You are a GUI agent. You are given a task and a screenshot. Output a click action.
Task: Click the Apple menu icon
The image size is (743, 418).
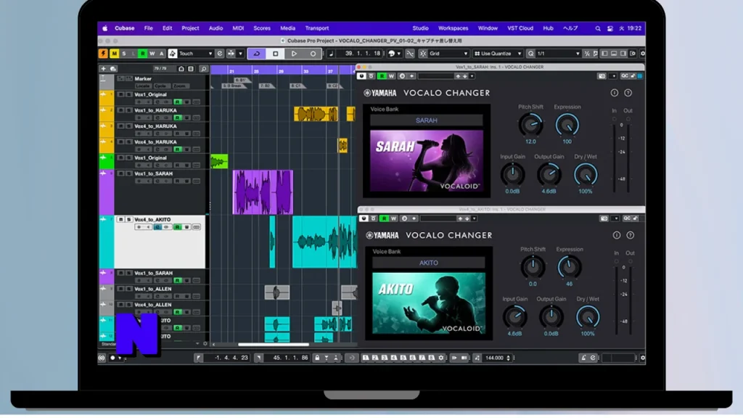tap(104, 28)
